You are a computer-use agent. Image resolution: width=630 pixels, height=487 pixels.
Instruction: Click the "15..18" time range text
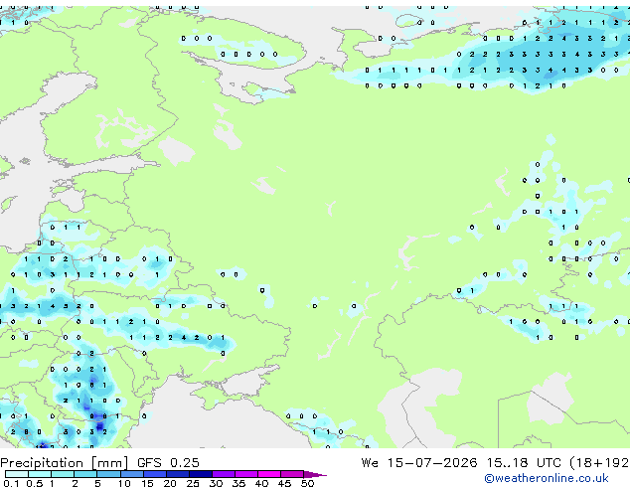click(507, 463)
